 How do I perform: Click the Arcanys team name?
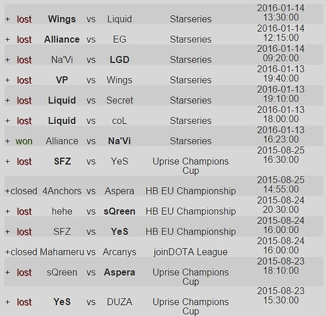pos(119,252)
